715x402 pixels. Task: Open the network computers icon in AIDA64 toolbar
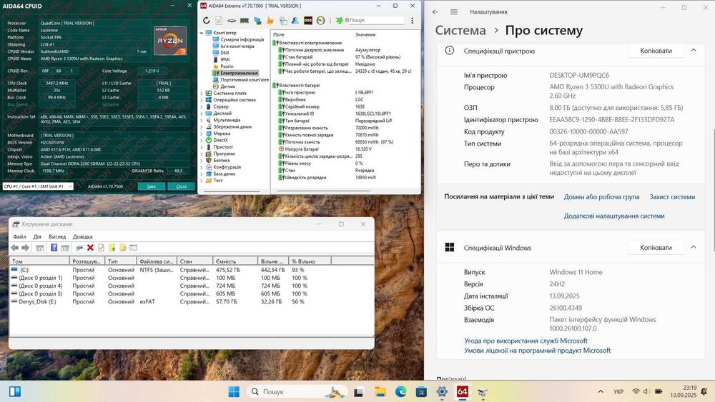[257, 21]
